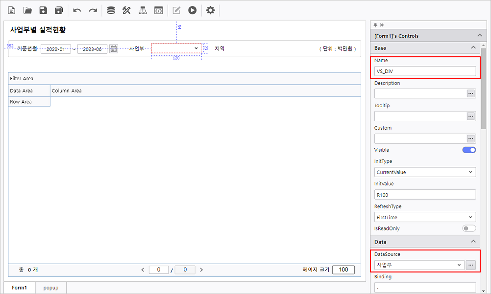Click the Redo arrow icon

click(x=93, y=10)
